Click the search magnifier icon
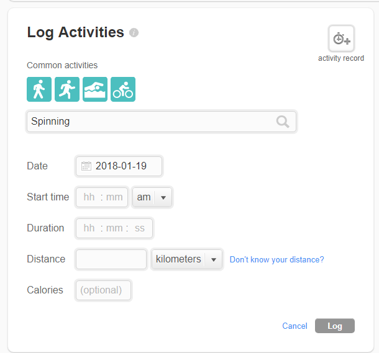The width and height of the screenshot is (379, 353). coord(283,122)
